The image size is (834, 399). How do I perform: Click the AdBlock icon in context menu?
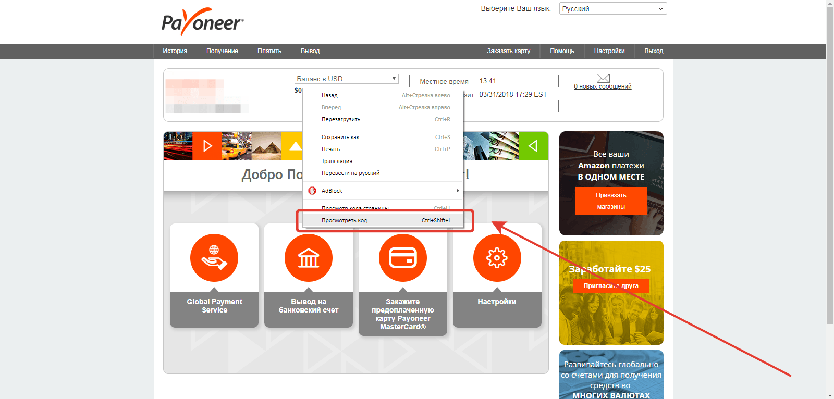click(312, 191)
